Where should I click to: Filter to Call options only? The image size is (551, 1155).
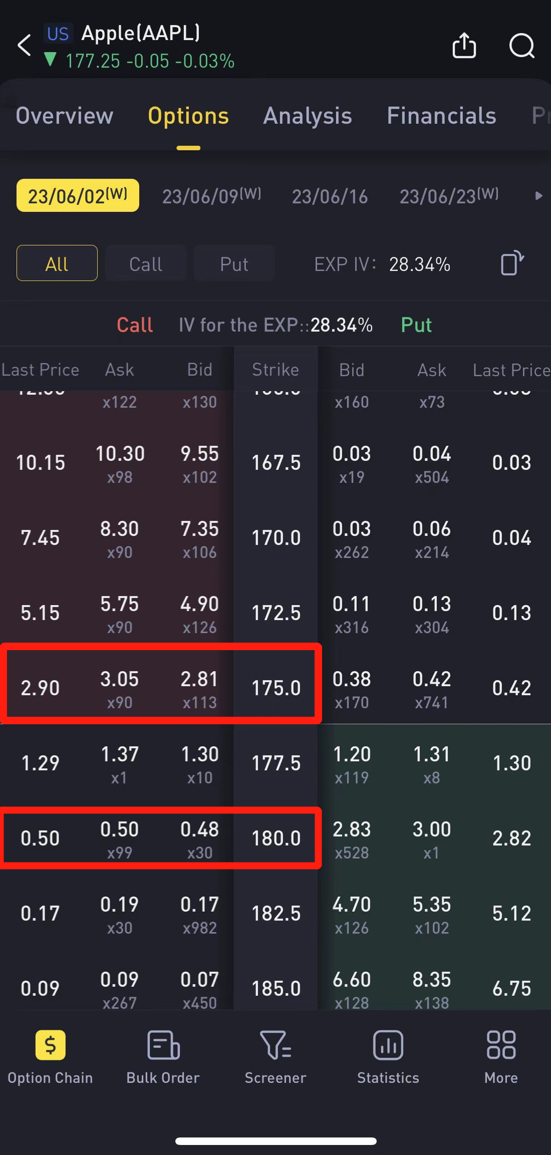click(x=145, y=263)
